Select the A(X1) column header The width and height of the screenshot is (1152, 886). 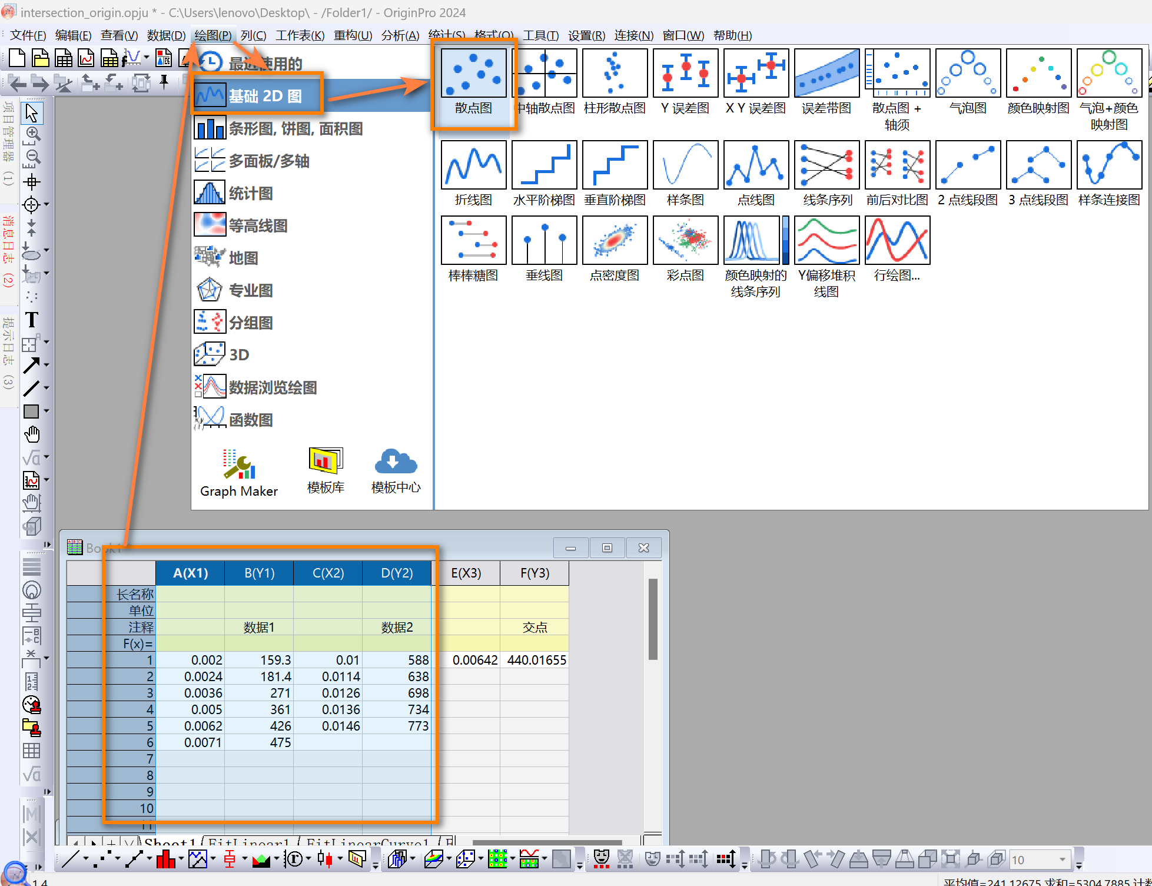tap(190, 573)
